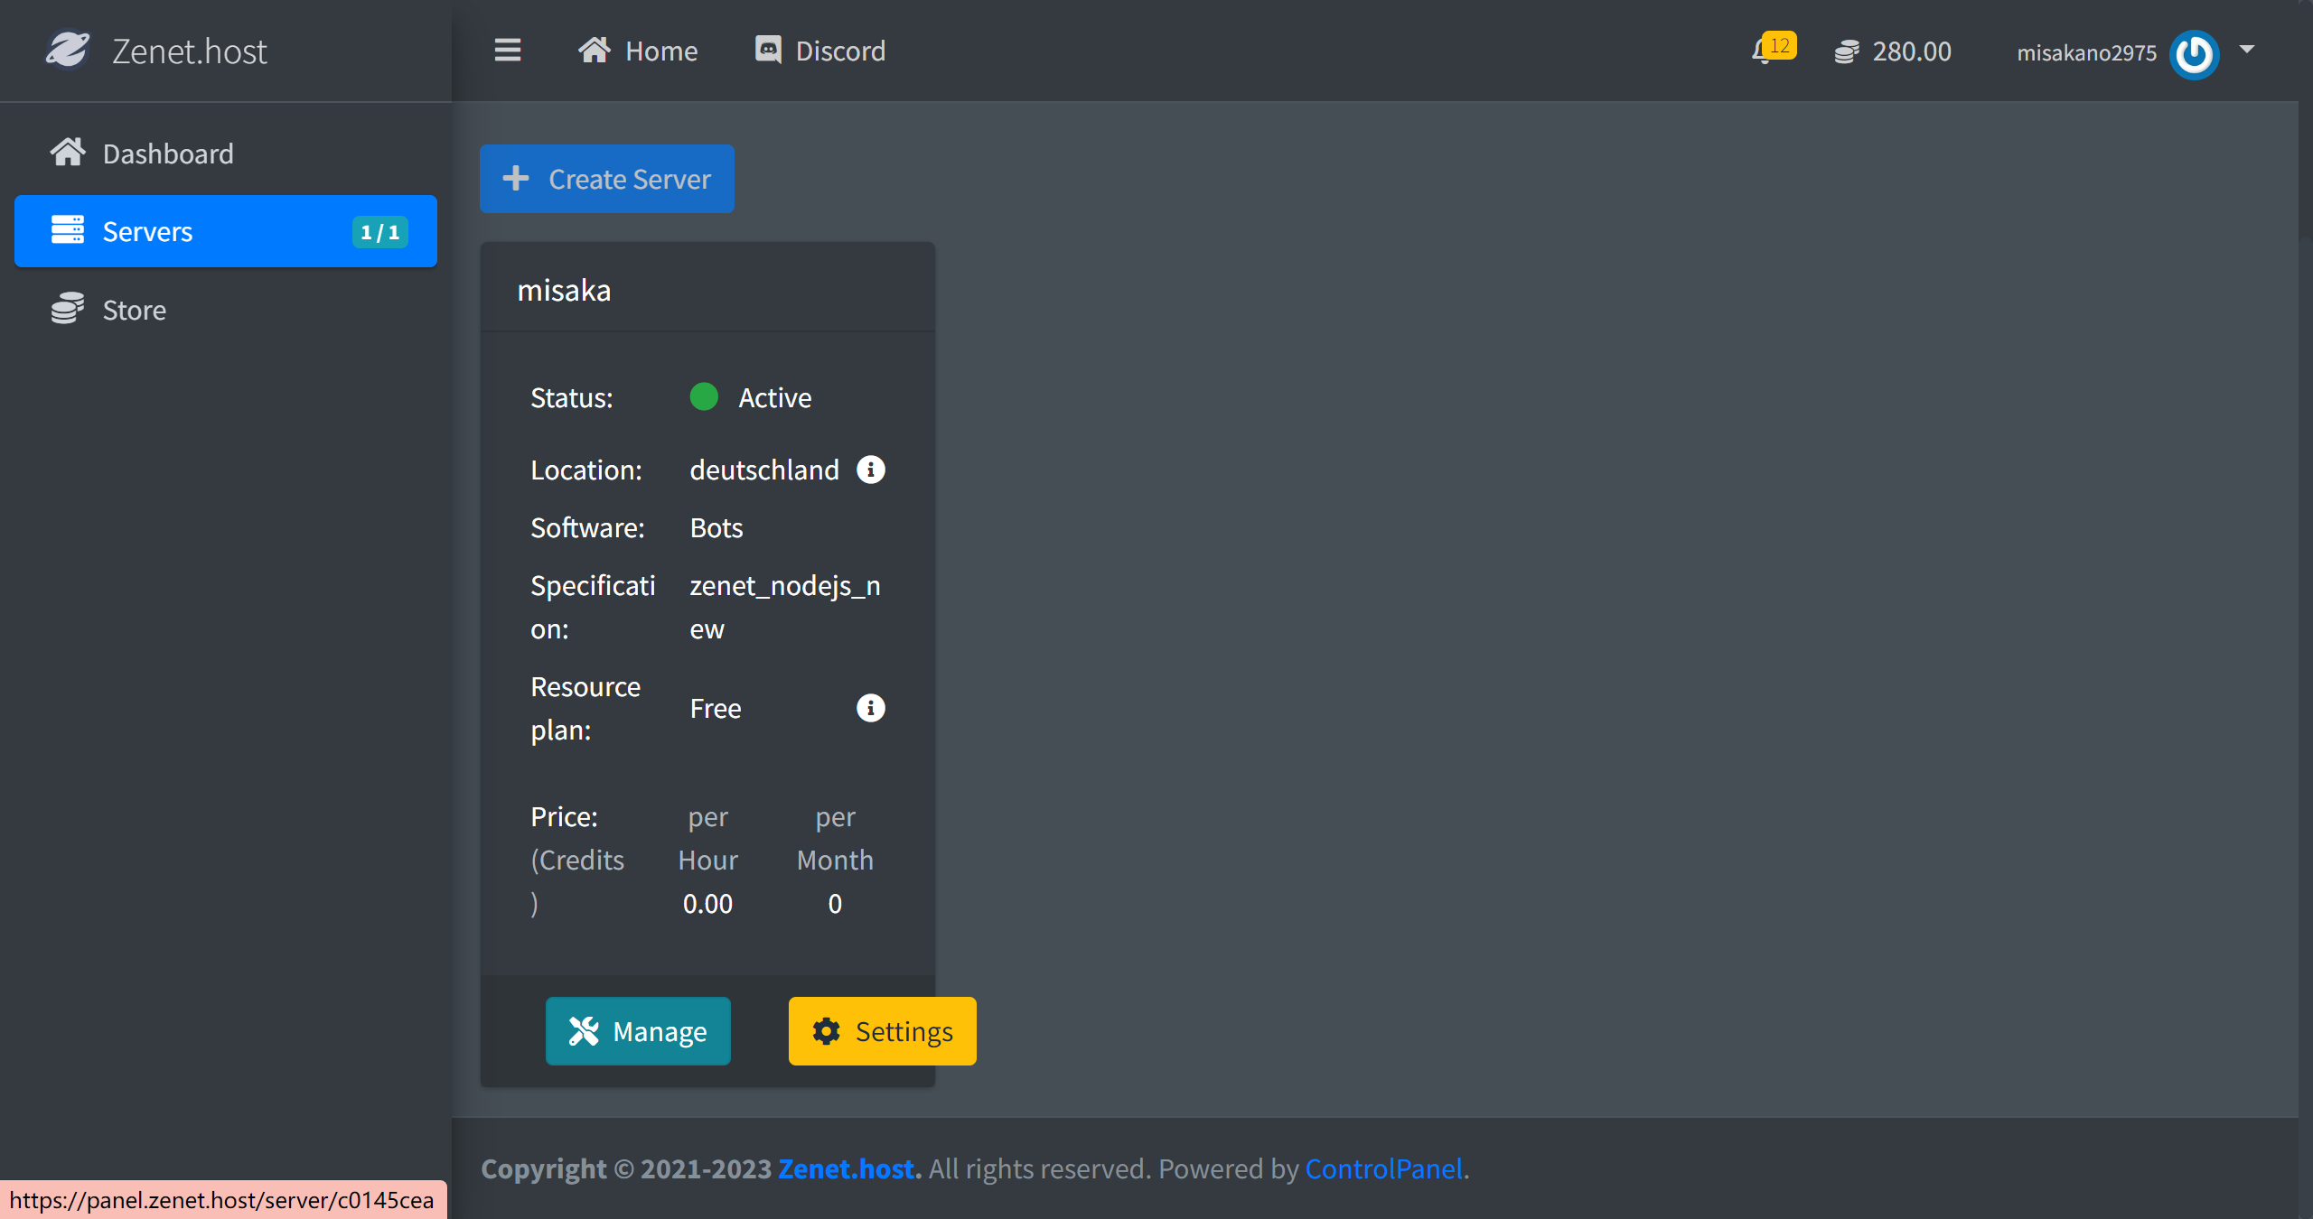Toggle the sidebar with hamburger menu icon
2313x1219 pixels.
coord(508,51)
